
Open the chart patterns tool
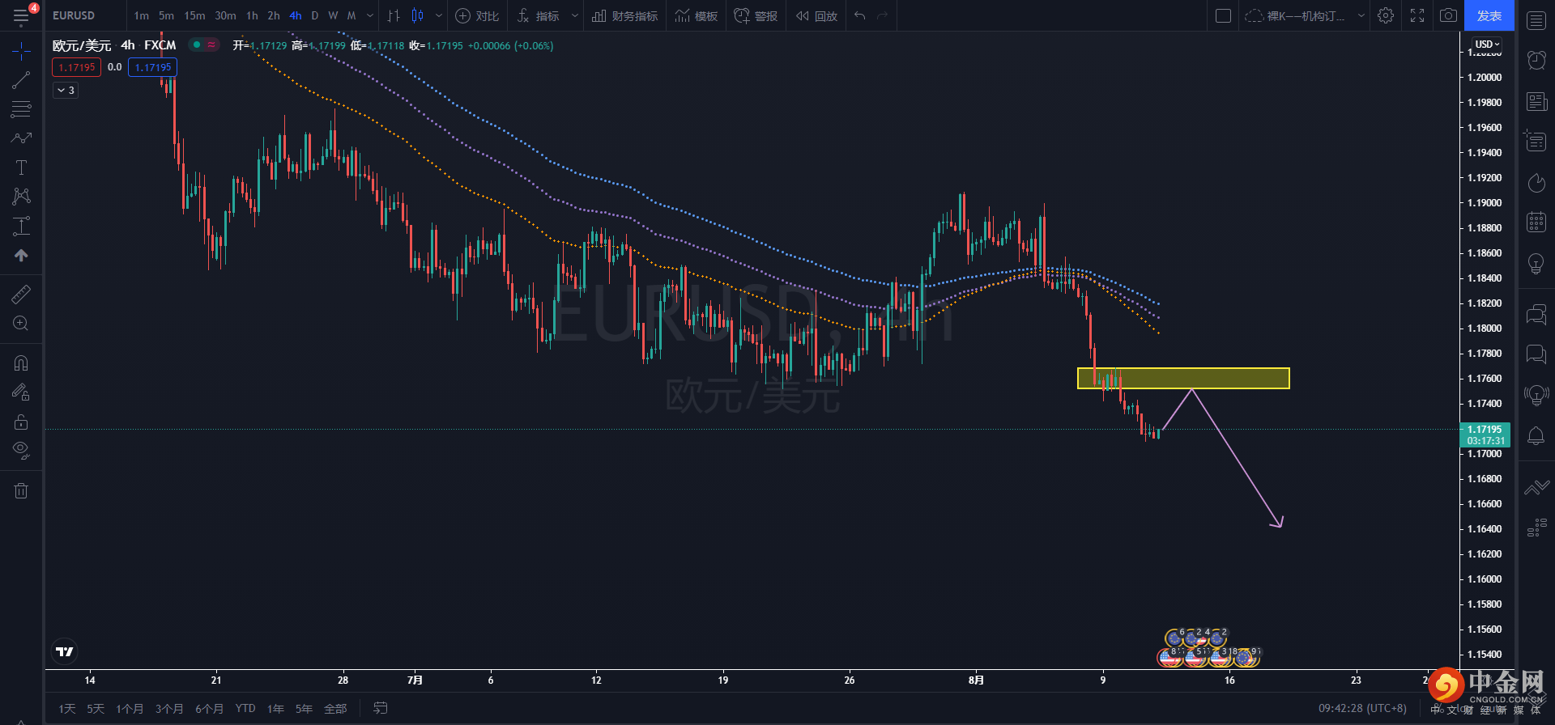pos(21,197)
